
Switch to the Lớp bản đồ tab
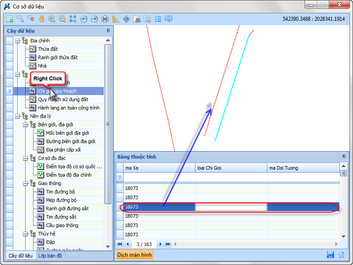click(x=50, y=256)
